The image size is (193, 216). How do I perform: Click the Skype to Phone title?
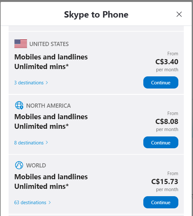96,14
